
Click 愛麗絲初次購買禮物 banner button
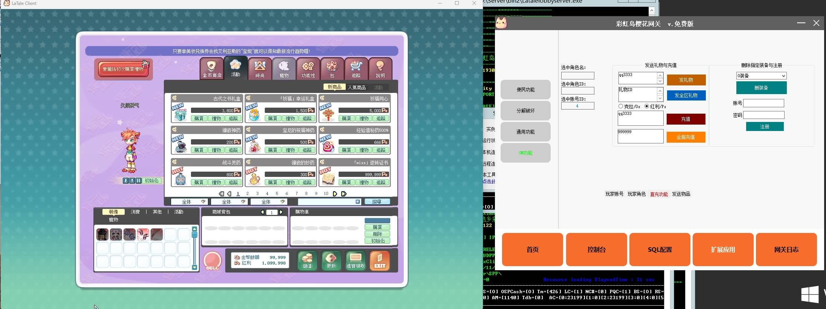pyautogui.click(x=124, y=69)
